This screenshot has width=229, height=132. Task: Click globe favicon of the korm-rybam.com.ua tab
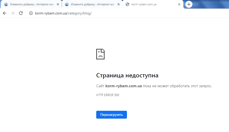(127, 4)
